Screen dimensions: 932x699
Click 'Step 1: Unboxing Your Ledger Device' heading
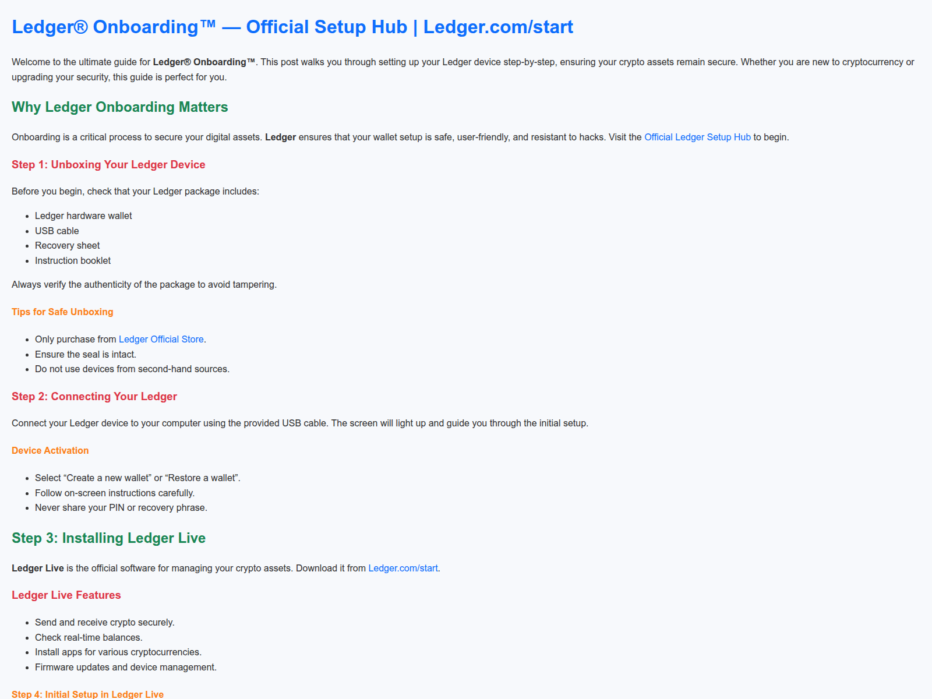(108, 164)
